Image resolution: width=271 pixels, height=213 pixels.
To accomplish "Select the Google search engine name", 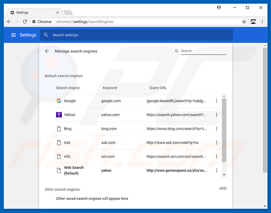I will tap(70, 101).
